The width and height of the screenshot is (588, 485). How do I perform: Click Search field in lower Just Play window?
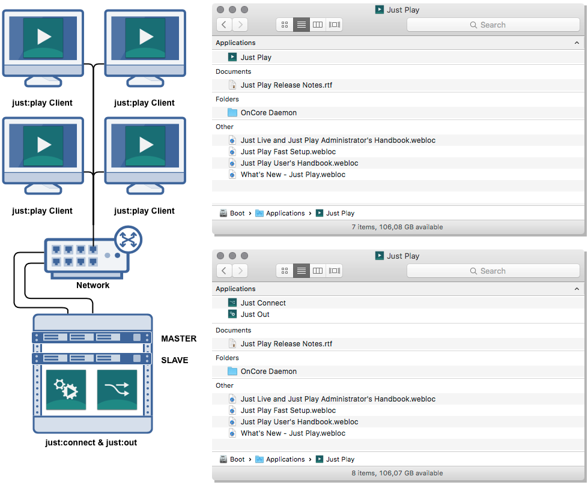(x=493, y=271)
